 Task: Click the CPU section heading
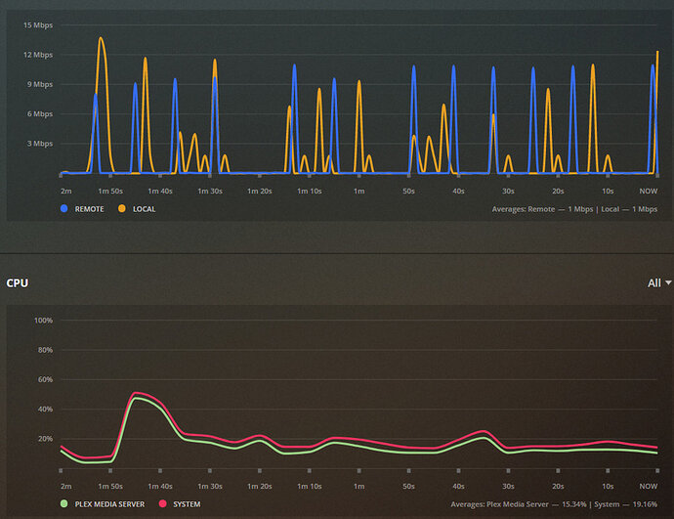pyautogui.click(x=18, y=282)
